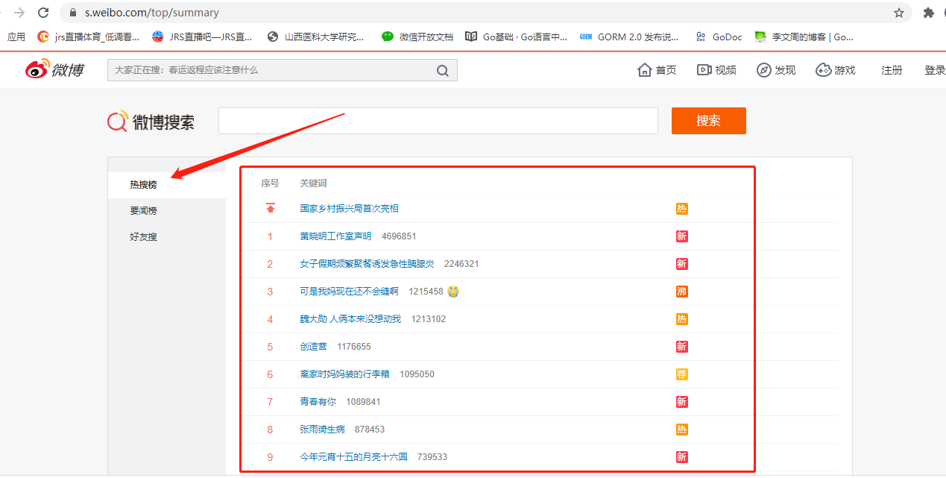Click the 微博搜索 logo

[x=151, y=122]
